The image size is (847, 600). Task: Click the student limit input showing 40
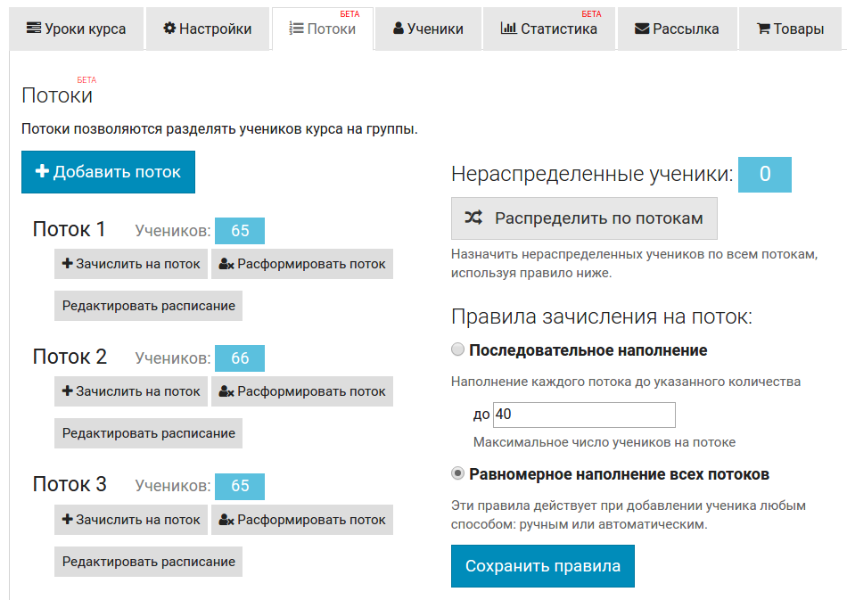click(x=584, y=415)
